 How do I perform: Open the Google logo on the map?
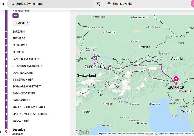tap(84, 132)
